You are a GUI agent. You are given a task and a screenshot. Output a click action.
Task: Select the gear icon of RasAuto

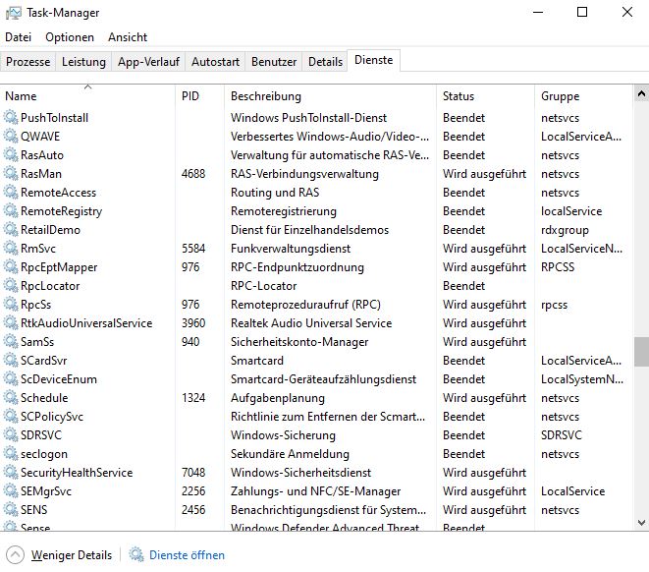11,155
